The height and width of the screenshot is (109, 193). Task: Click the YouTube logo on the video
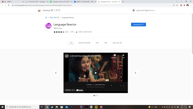[x=80, y=90]
